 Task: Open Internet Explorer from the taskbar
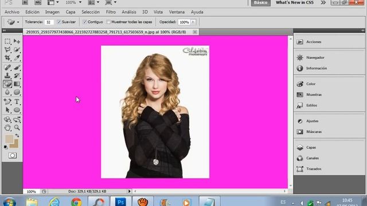click(x=54, y=201)
